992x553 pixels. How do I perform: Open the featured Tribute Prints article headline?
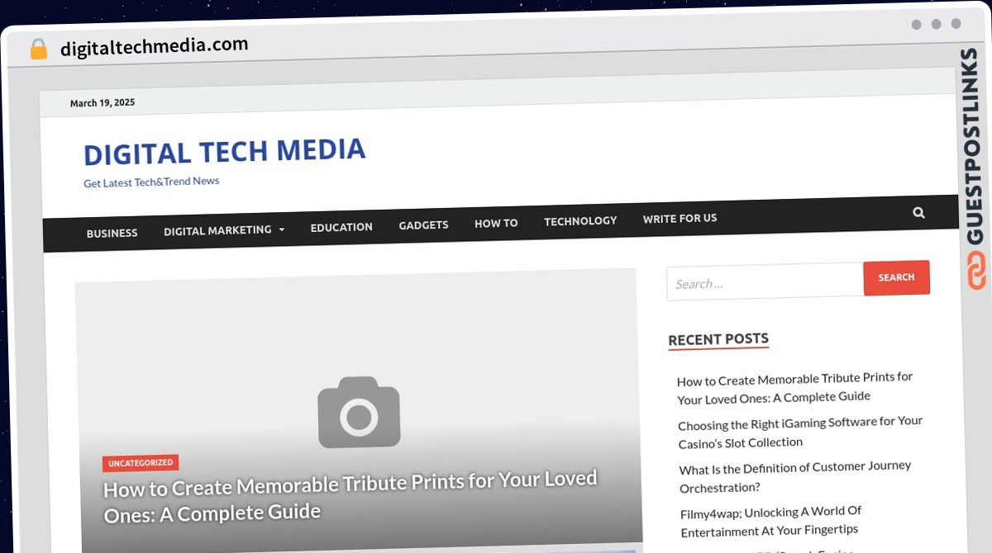point(351,496)
